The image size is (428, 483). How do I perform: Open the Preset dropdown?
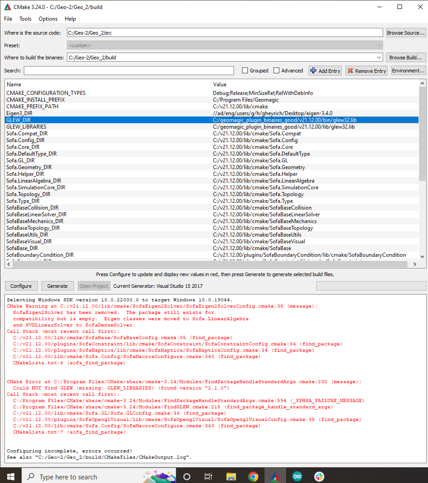click(225, 45)
